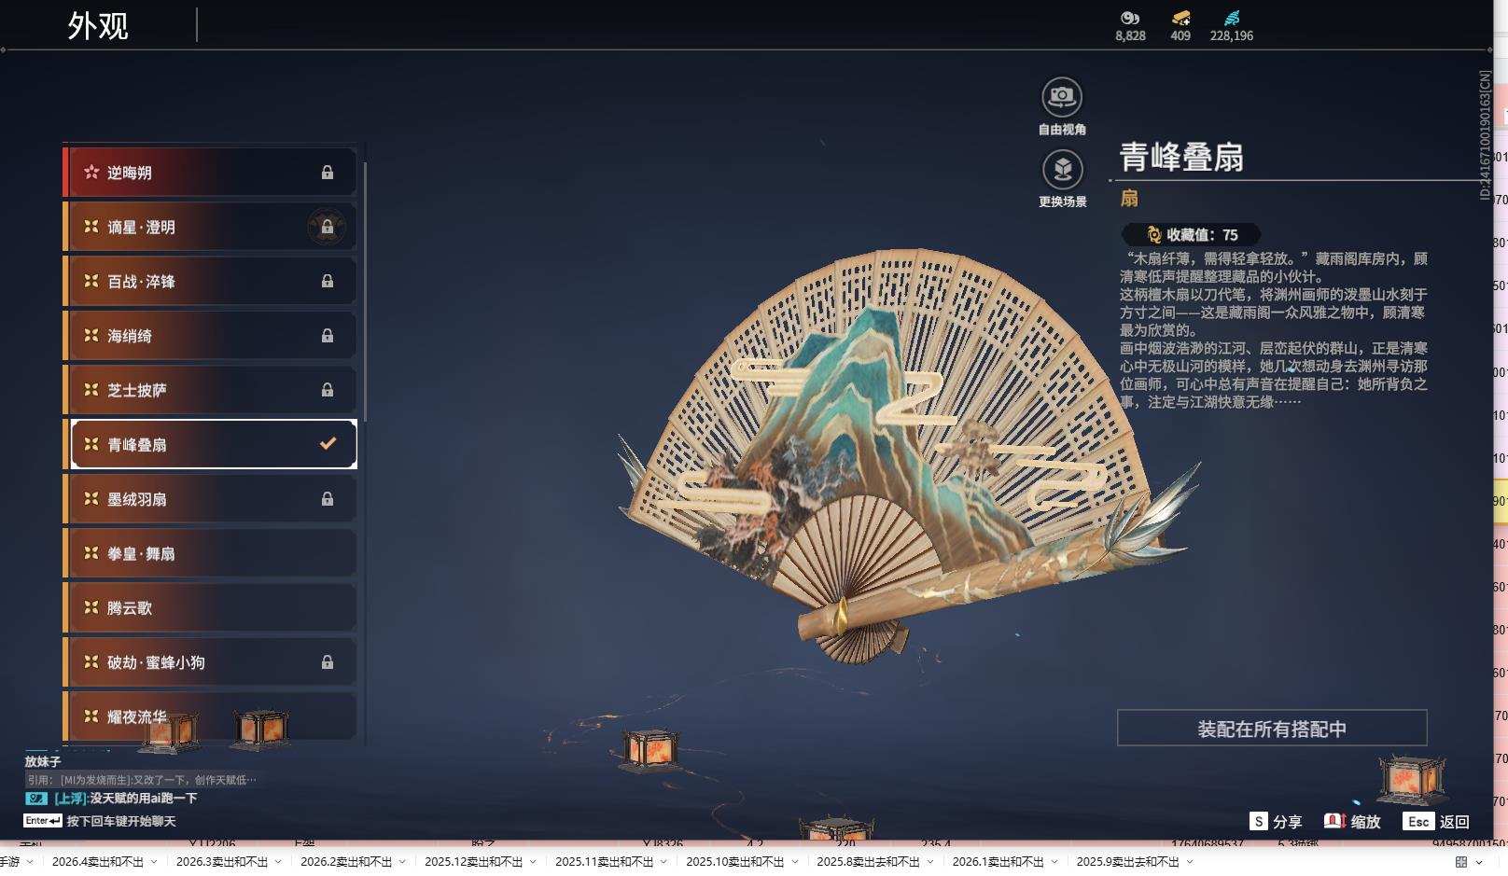The image size is (1508, 876).
Task: Click the gold coin currency icon showing 8,828
Action: click(x=1129, y=17)
